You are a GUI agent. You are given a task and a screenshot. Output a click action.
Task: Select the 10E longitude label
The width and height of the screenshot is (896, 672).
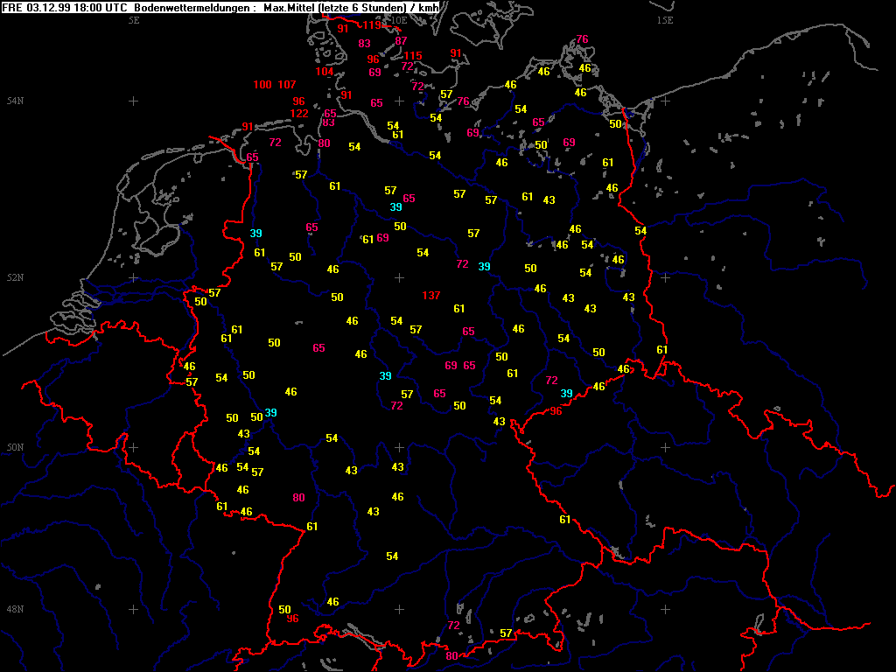click(x=398, y=19)
